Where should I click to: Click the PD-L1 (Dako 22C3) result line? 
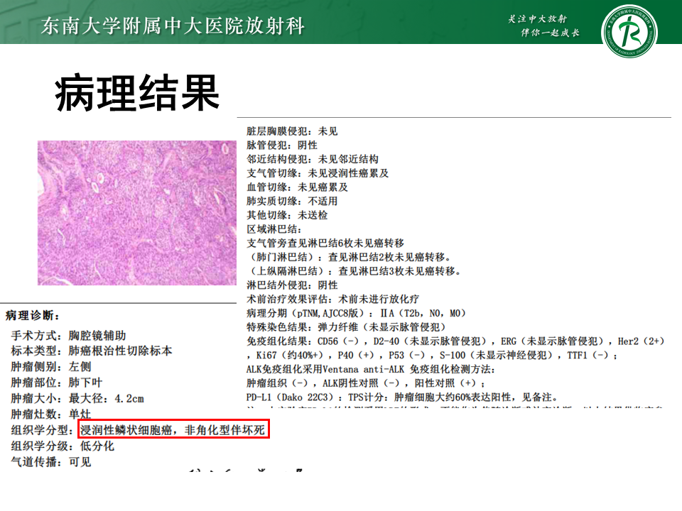402,397
